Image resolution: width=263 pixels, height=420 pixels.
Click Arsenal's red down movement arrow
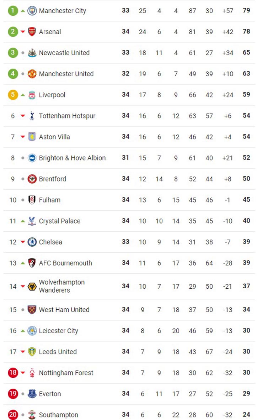(x=23, y=32)
